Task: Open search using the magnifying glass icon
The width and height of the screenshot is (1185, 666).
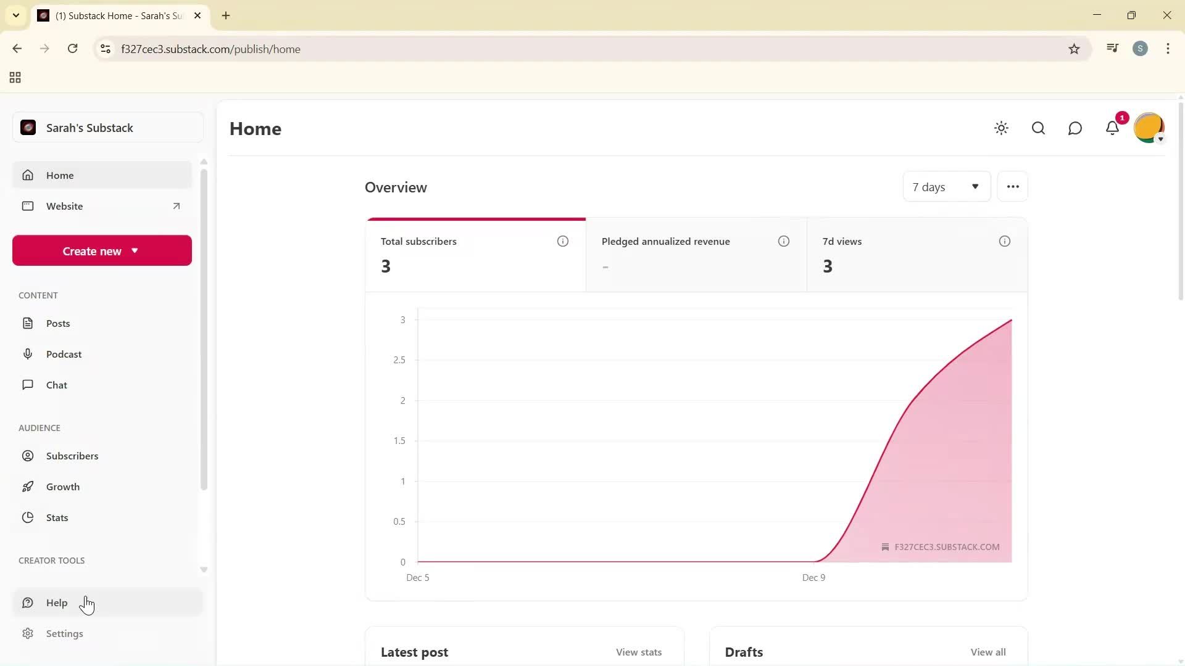Action: (x=1038, y=128)
